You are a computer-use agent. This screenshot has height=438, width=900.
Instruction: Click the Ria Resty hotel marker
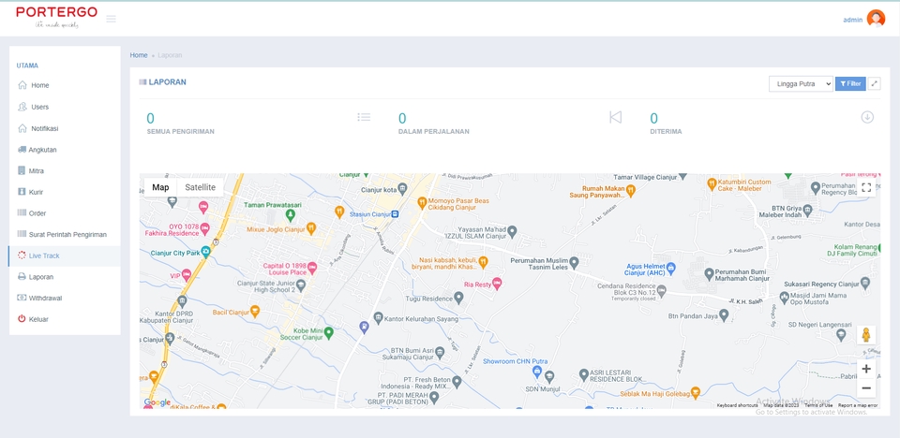tap(497, 284)
